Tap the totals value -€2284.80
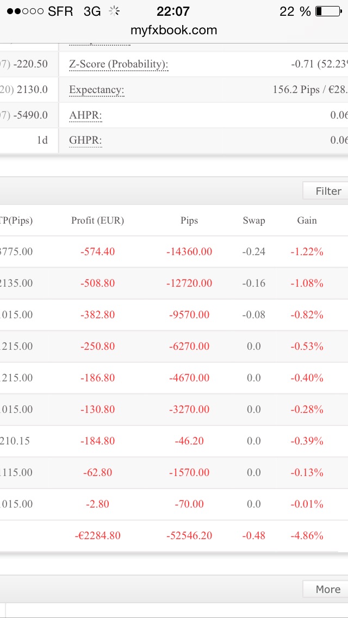Image resolution: width=348 pixels, height=618 pixels. [98, 536]
